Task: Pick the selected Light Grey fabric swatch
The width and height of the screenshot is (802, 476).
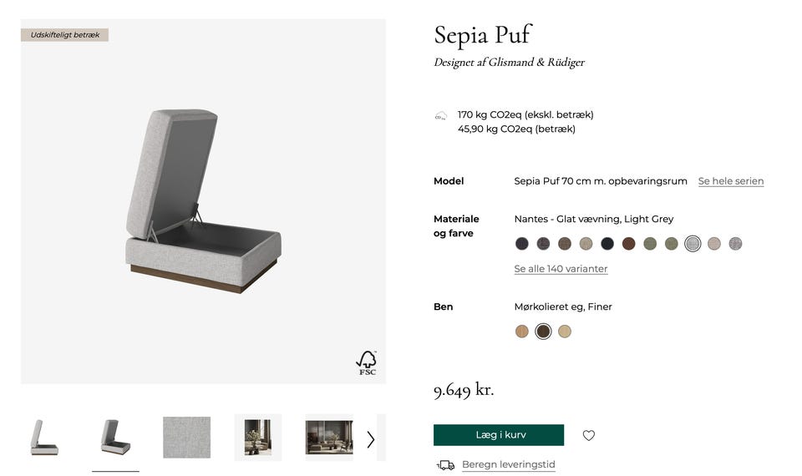Action: pos(693,244)
